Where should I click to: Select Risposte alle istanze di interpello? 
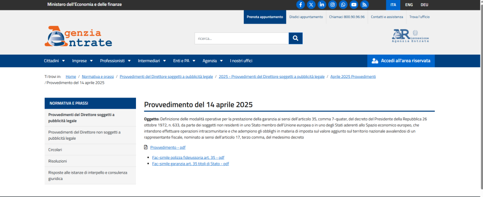point(90,176)
